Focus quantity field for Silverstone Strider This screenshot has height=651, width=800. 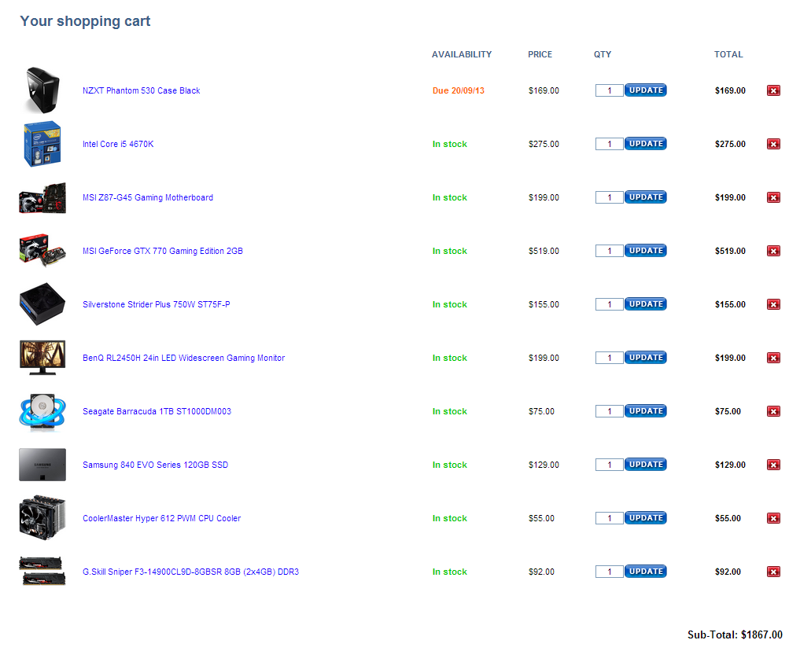pos(609,305)
